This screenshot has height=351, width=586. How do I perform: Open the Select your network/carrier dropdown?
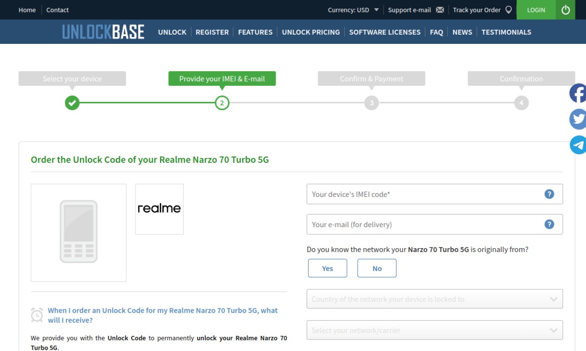pyautogui.click(x=434, y=330)
